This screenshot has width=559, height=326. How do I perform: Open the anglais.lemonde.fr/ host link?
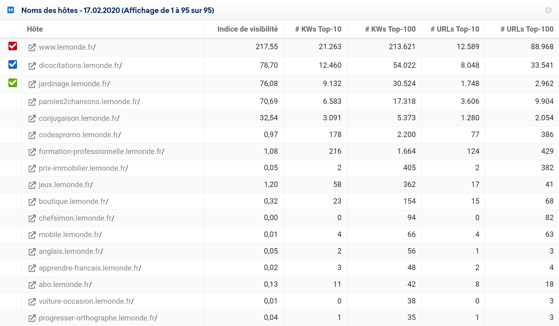pyautogui.click(x=71, y=251)
